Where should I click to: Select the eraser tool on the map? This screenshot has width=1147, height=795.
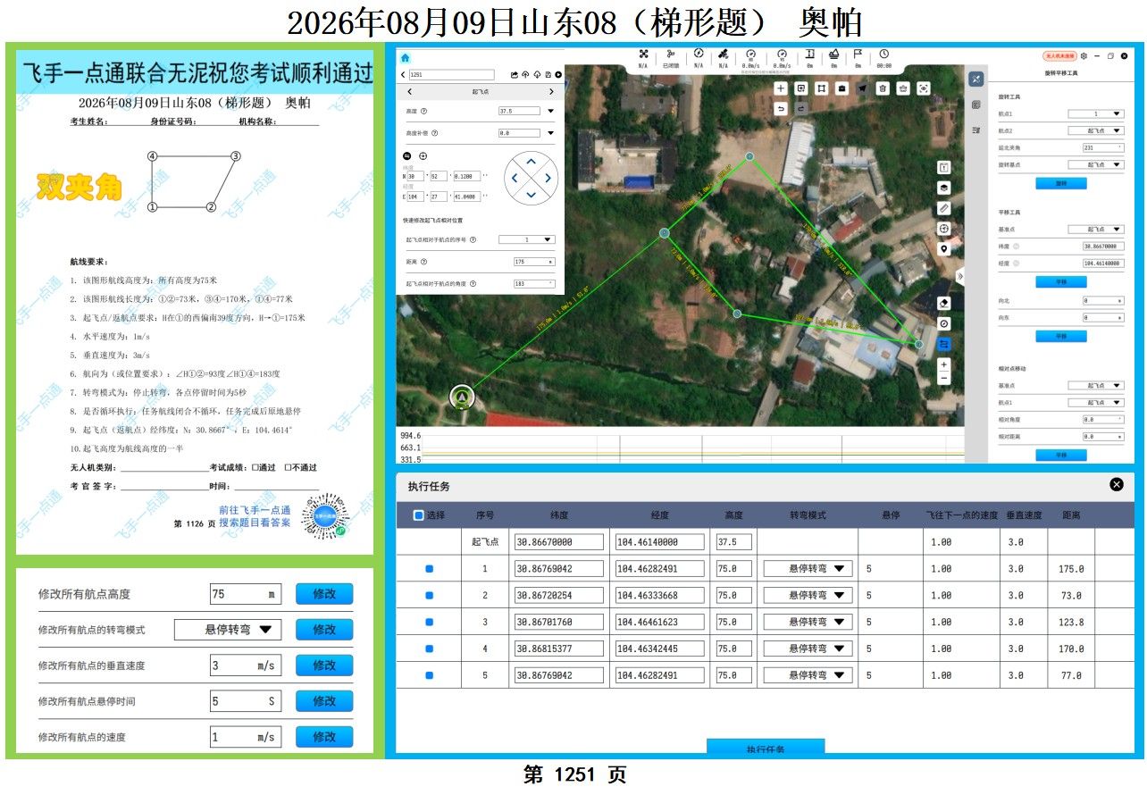click(944, 303)
